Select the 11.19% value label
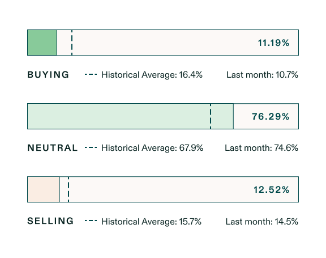 tap(273, 43)
